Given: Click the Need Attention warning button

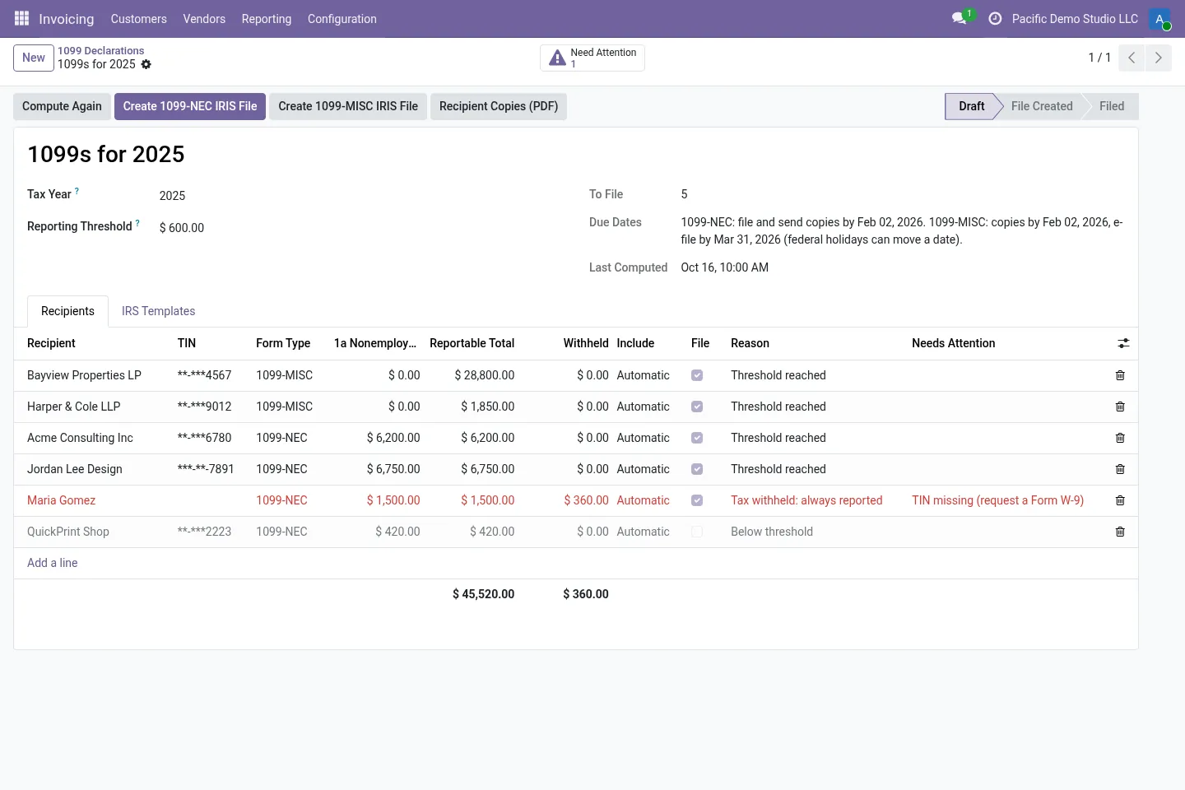Looking at the screenshot, I should point(592,58).
